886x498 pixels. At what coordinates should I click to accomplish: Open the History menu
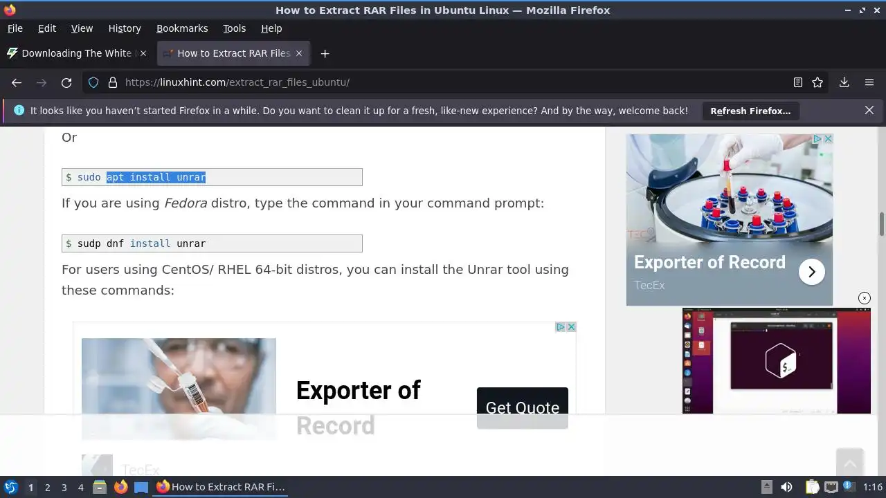(x=125, y=28)
